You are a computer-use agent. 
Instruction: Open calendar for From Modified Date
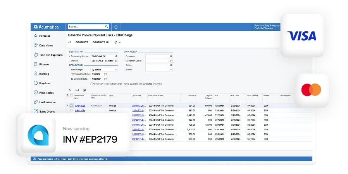click(x=105, y=74)
